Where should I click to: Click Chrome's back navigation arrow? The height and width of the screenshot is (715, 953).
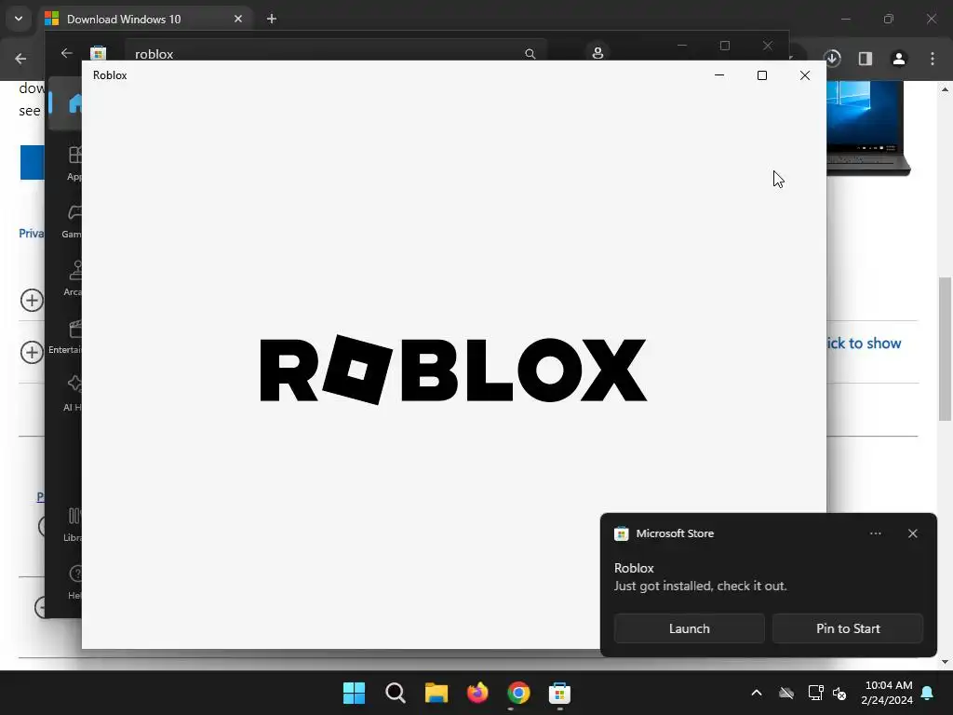(x=20, y=59)
